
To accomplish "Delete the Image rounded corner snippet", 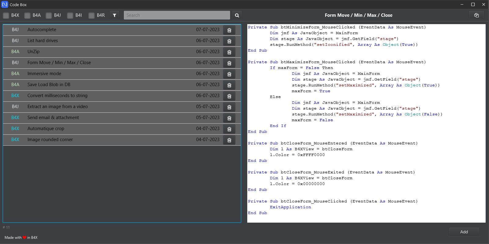I will point(229,140).
